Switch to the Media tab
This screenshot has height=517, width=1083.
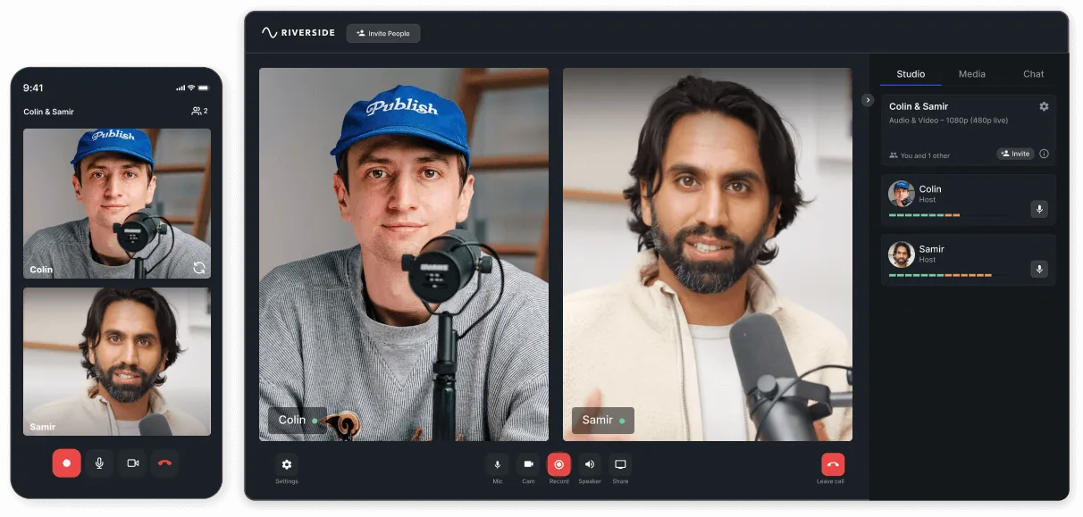point(972,74)
